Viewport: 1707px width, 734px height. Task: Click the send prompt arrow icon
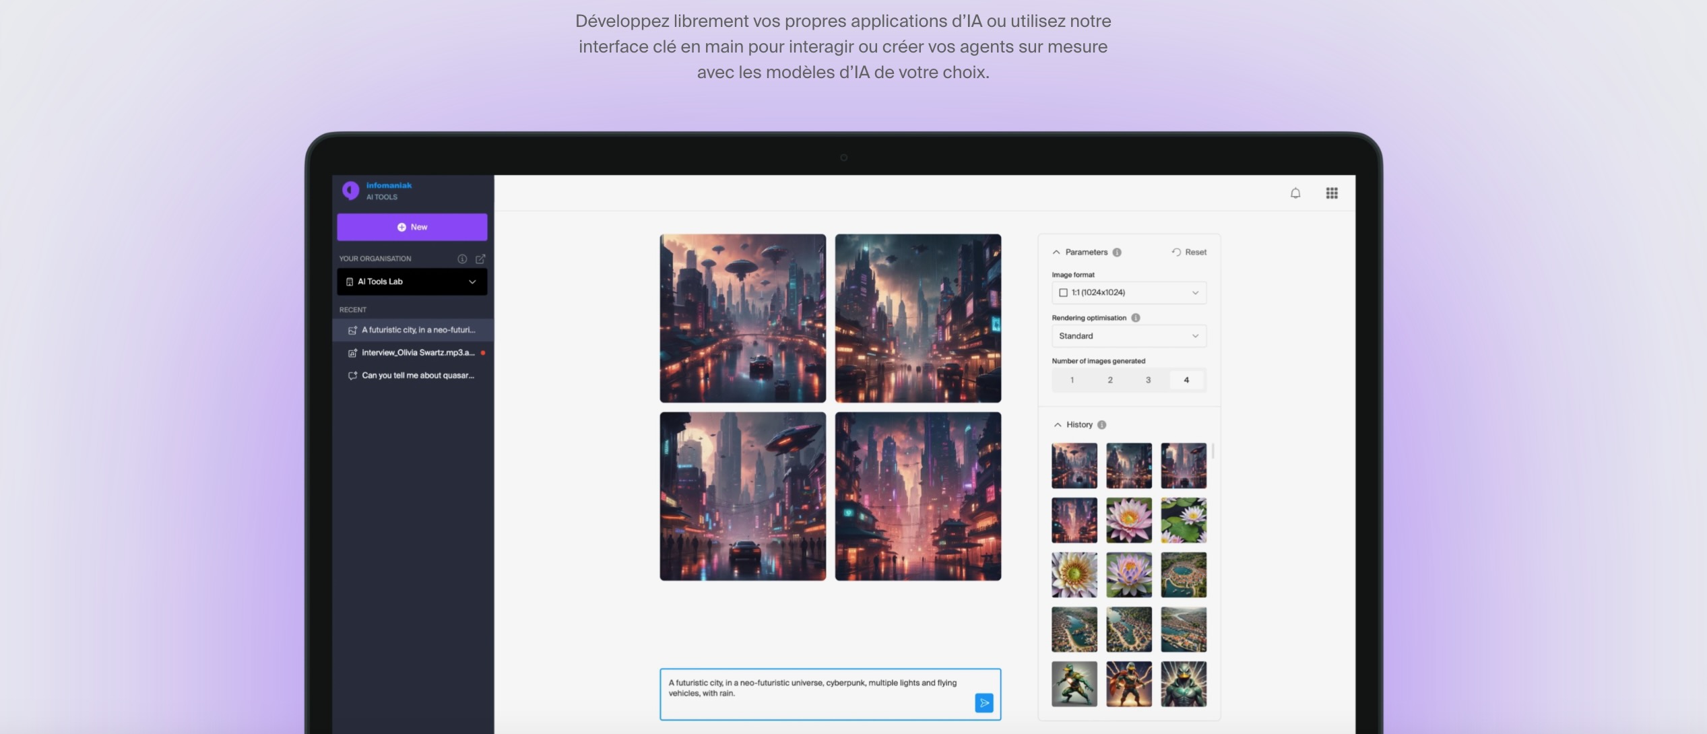(984, 703)
